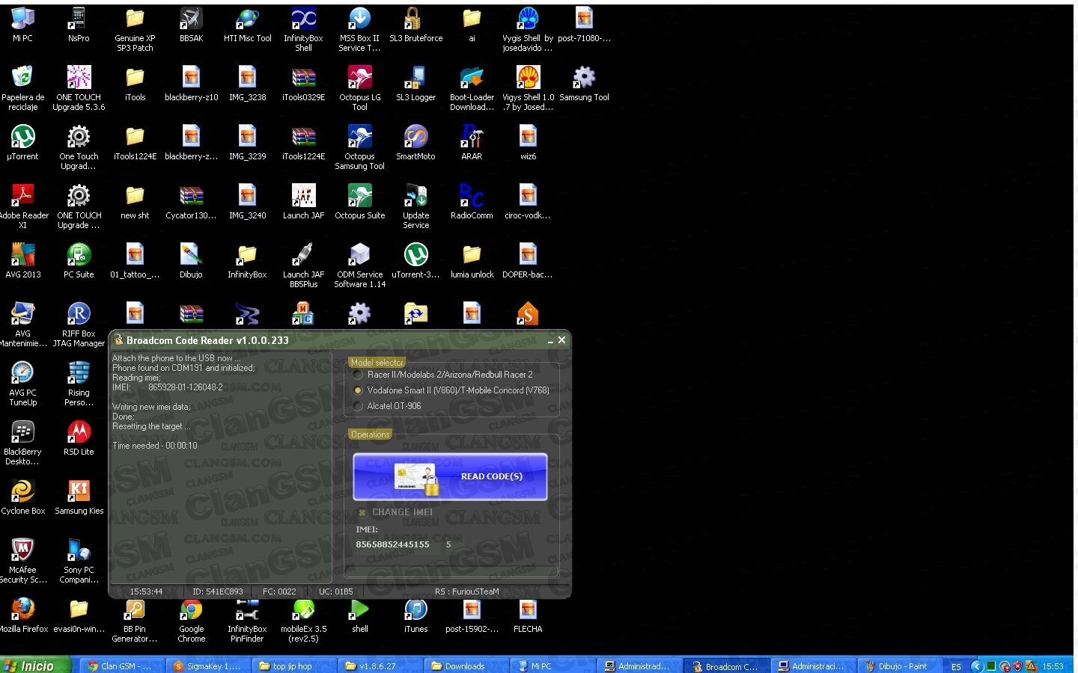The image size is (1078, 673).
Task: Open the BBSAK desktop icon
Action: point(191,25)
